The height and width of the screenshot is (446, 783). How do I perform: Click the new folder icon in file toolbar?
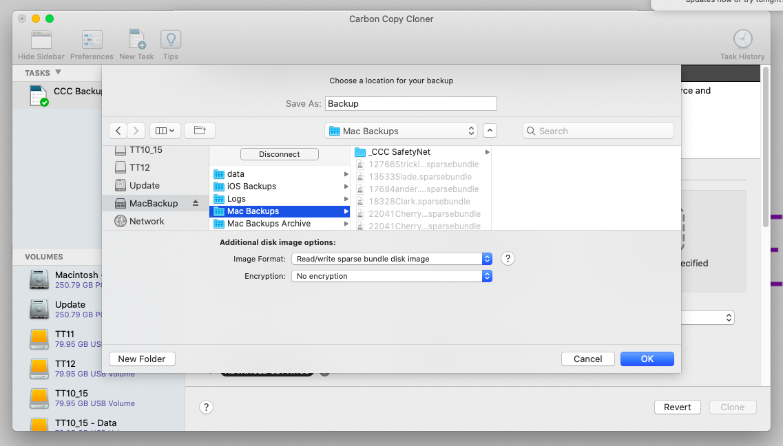200,131
